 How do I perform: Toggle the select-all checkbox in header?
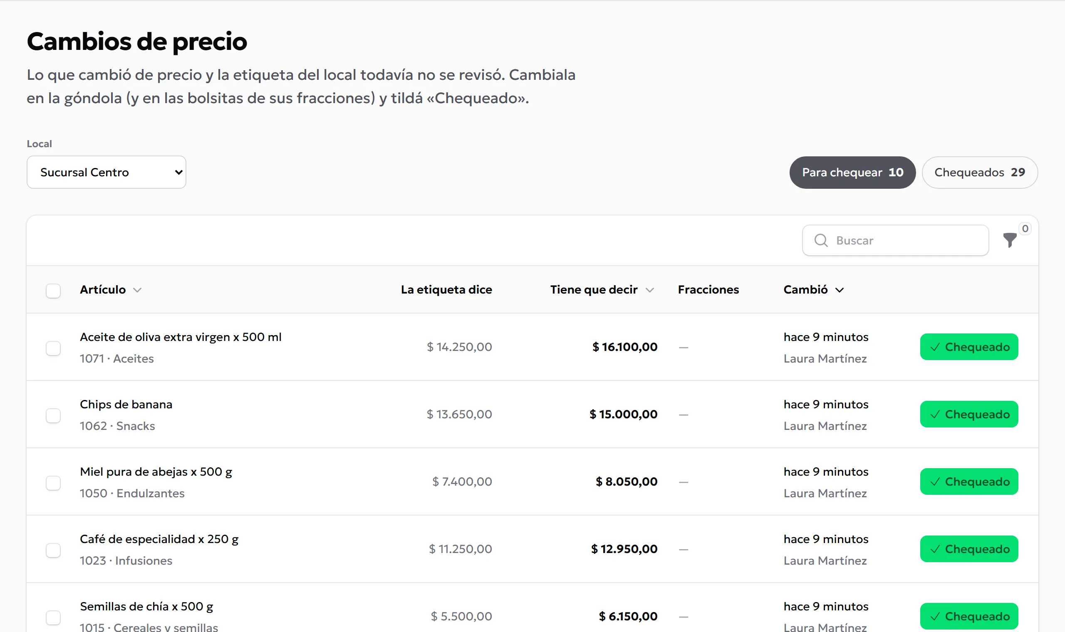point(53,291)
